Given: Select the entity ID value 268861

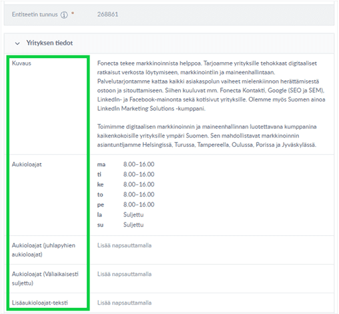Looking at the screenshot, I should click(x=107, y=15).
